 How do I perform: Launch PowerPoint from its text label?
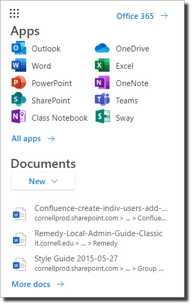point(52,83)
